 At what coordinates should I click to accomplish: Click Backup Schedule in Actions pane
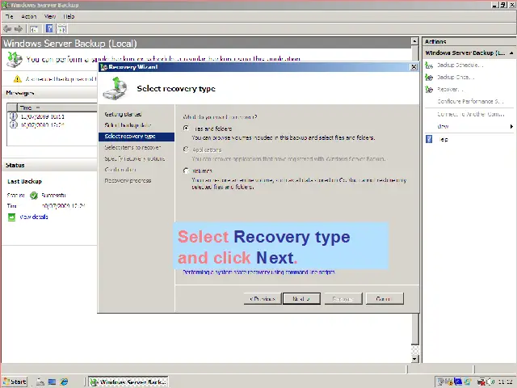[460, 65]
